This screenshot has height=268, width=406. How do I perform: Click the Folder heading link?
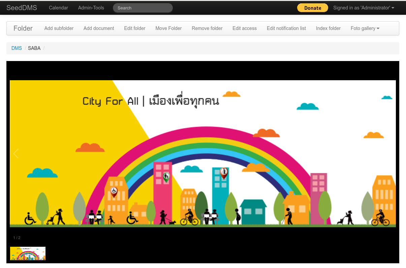pos(23,28)
